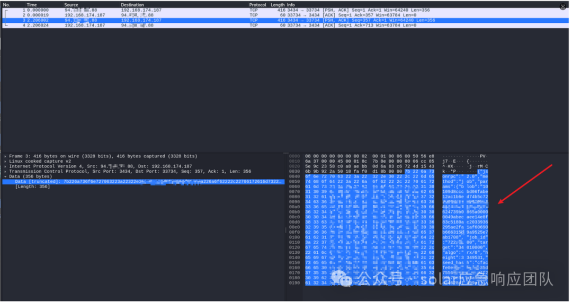The image size is (572, 302).
Task: Expand the Transmission Control Protocol node
Action: tap(5, 172)
